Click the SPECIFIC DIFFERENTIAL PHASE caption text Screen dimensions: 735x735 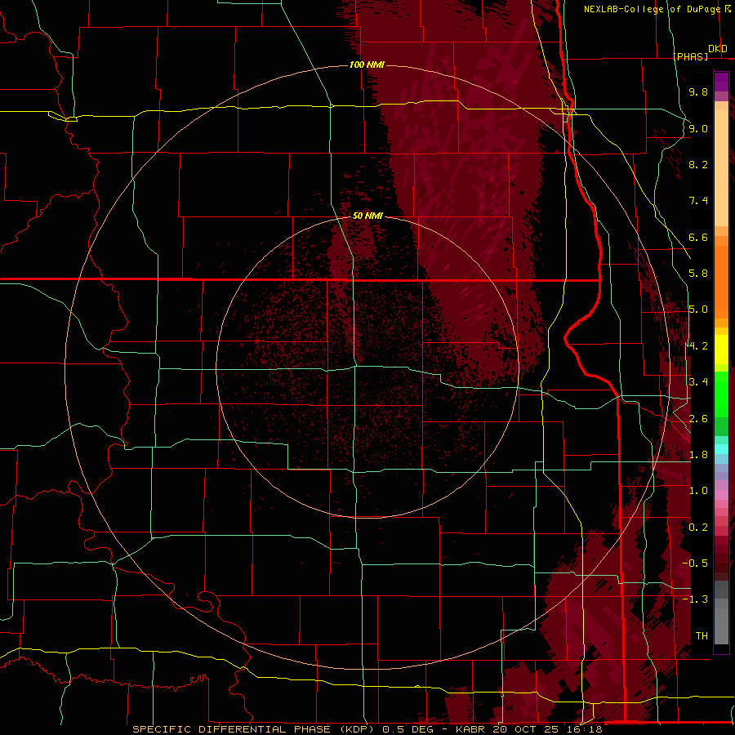click(233, 729)
